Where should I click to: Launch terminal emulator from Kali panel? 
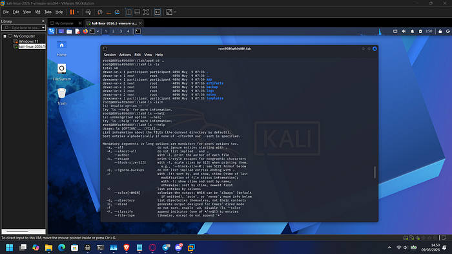click(92, 31)
